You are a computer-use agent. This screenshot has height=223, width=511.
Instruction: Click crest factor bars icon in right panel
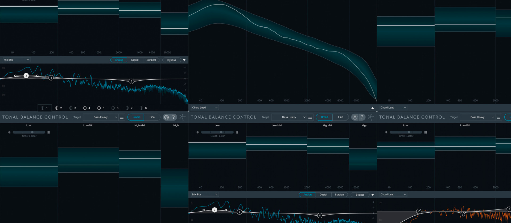point(425,132)
